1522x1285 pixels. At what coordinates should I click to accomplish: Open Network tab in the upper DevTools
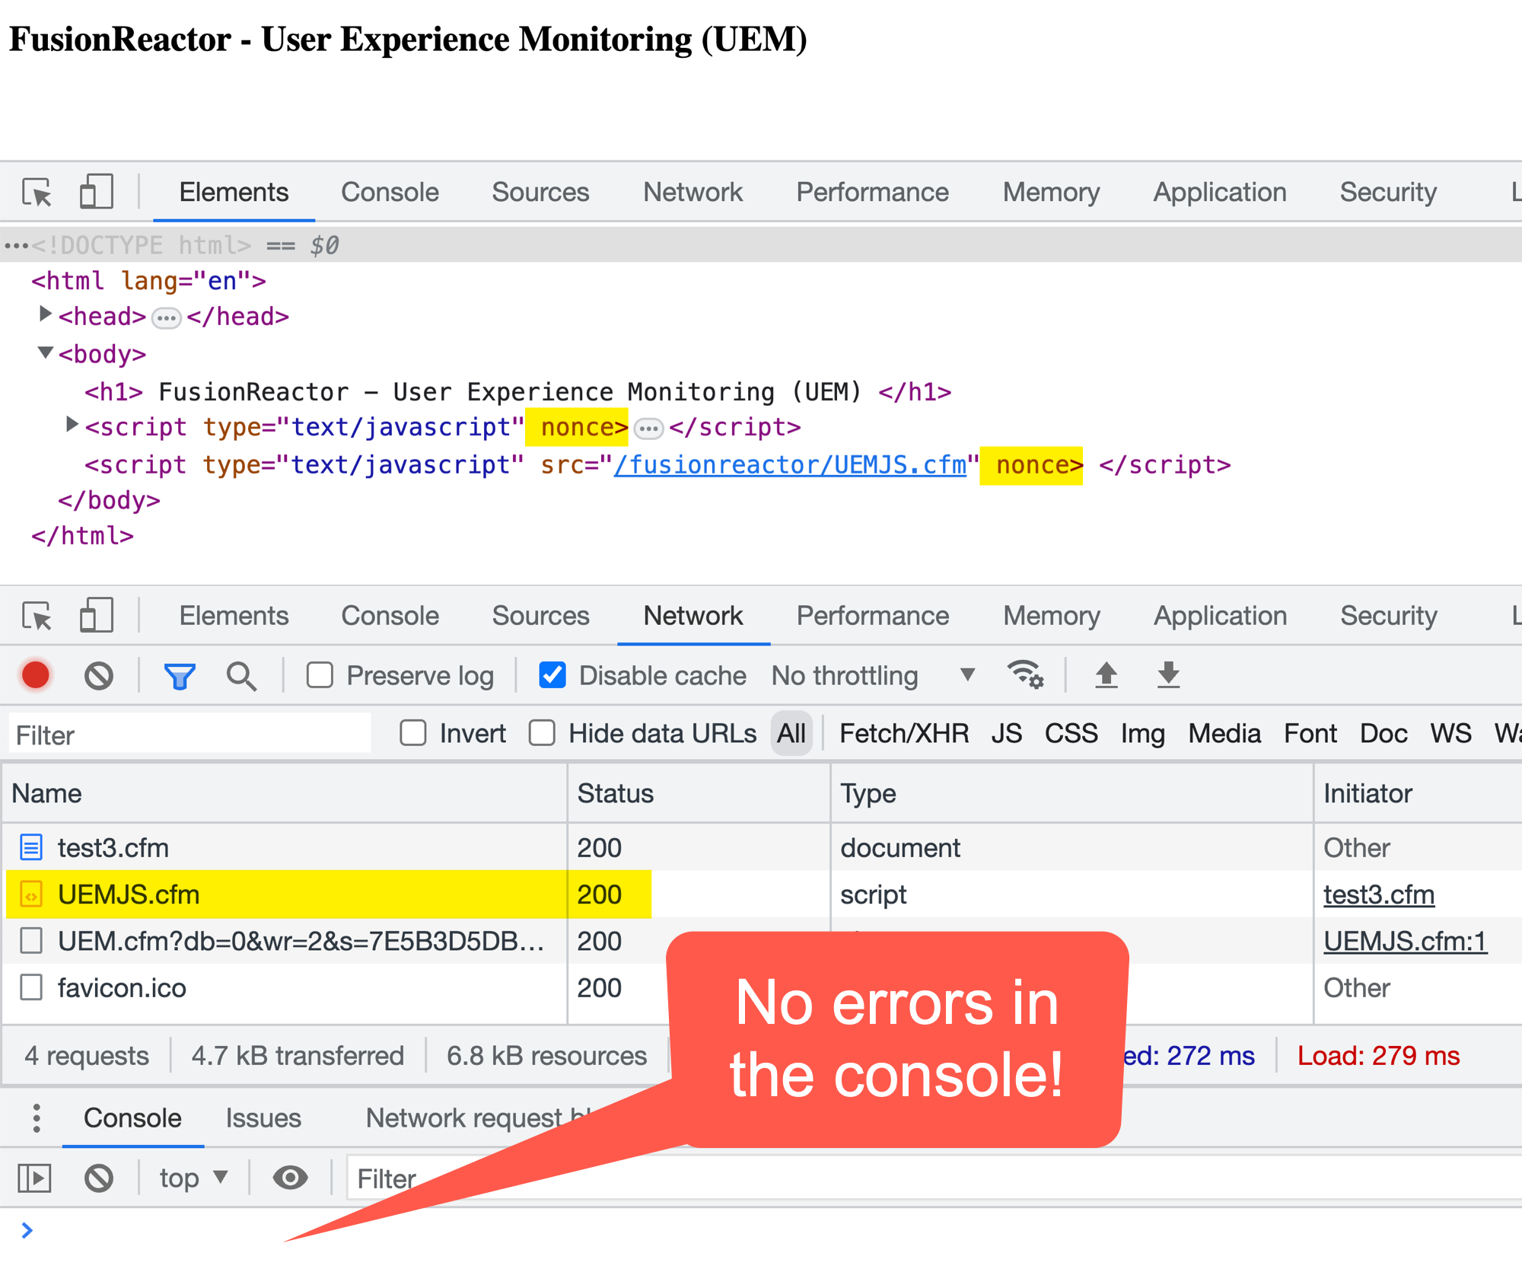click(x=693, y=192)
